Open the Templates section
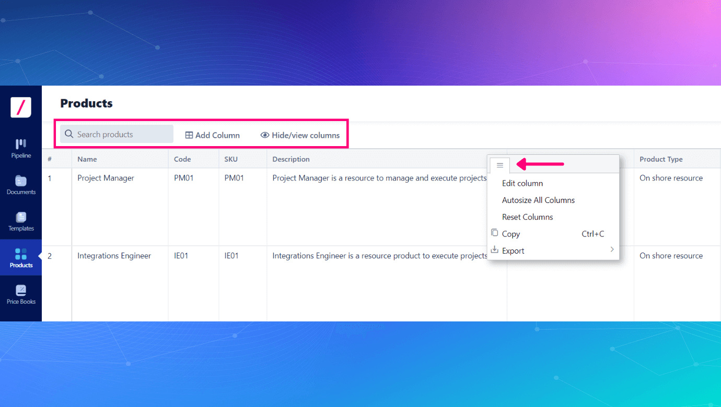Viewport: 721px width, 407px height. [x=21, y=222]
